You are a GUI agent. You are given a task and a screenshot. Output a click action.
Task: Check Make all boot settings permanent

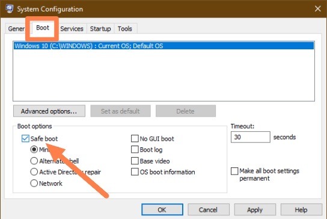tap(234, 171)
